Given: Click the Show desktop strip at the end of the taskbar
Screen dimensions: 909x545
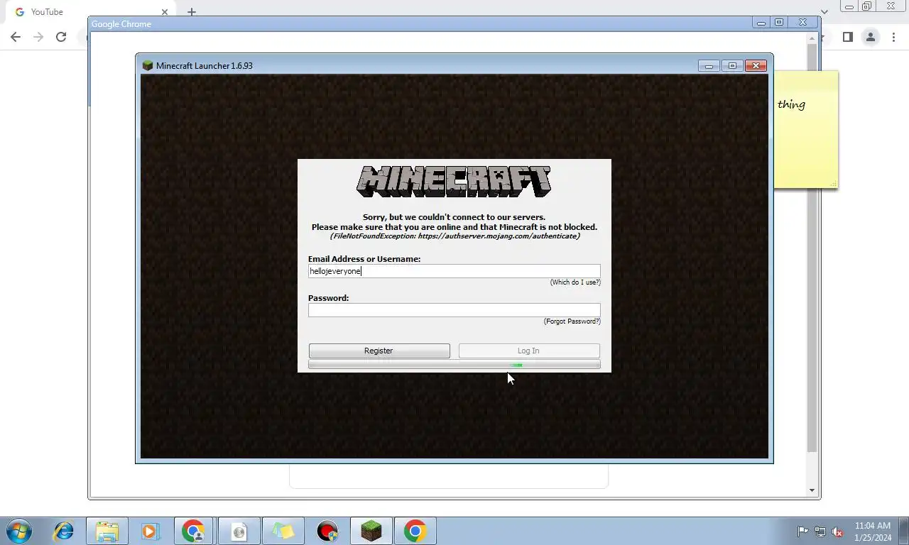Looking at the screenshot, I should pos(904,531).
